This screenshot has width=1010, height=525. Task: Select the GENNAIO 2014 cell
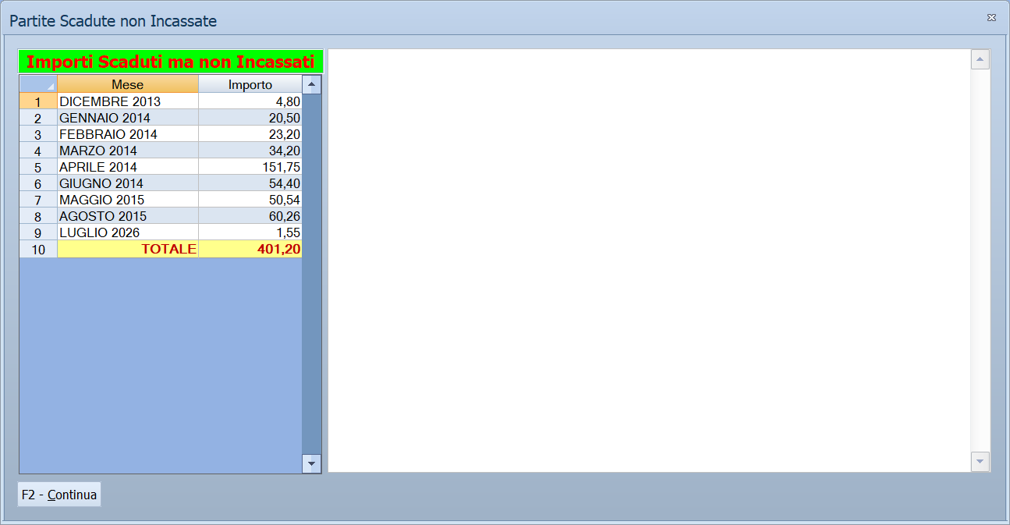click(128, 118)
